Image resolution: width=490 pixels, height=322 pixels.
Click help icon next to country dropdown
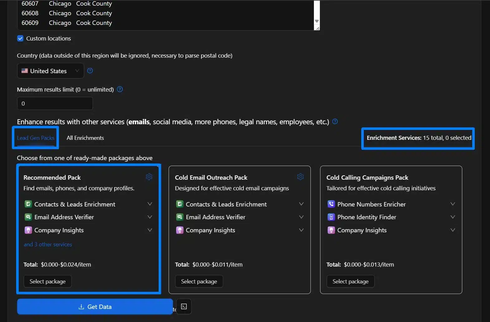pos(90,71)
